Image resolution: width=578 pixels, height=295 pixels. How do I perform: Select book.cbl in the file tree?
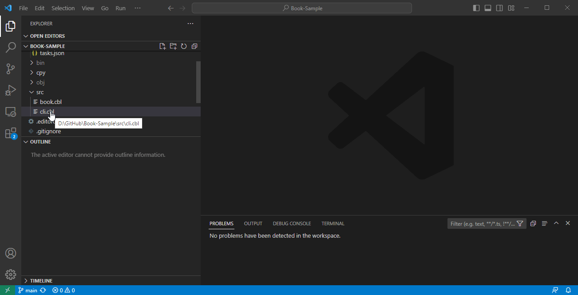[50, 101]
